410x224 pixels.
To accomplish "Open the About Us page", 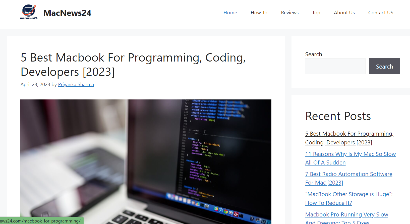I will point(344,13).
